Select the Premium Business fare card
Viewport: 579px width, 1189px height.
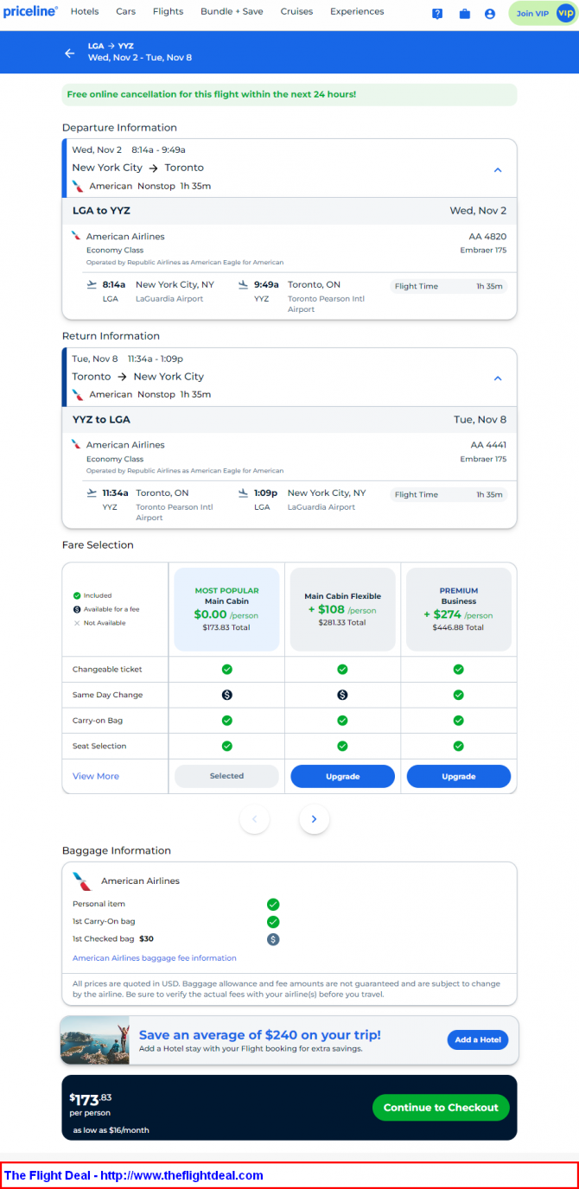[x=458, y=609]
